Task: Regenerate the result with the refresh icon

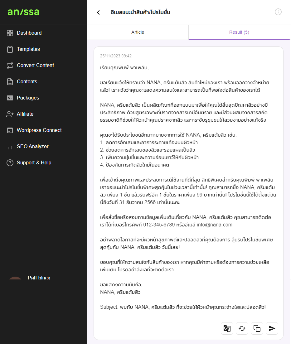Action: [242, 328]
